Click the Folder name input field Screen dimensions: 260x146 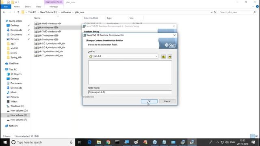coord(130,92)
